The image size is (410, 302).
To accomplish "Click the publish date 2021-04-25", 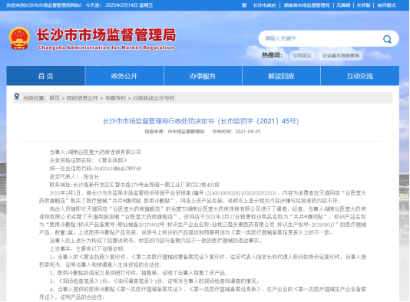I will point(248,132).
